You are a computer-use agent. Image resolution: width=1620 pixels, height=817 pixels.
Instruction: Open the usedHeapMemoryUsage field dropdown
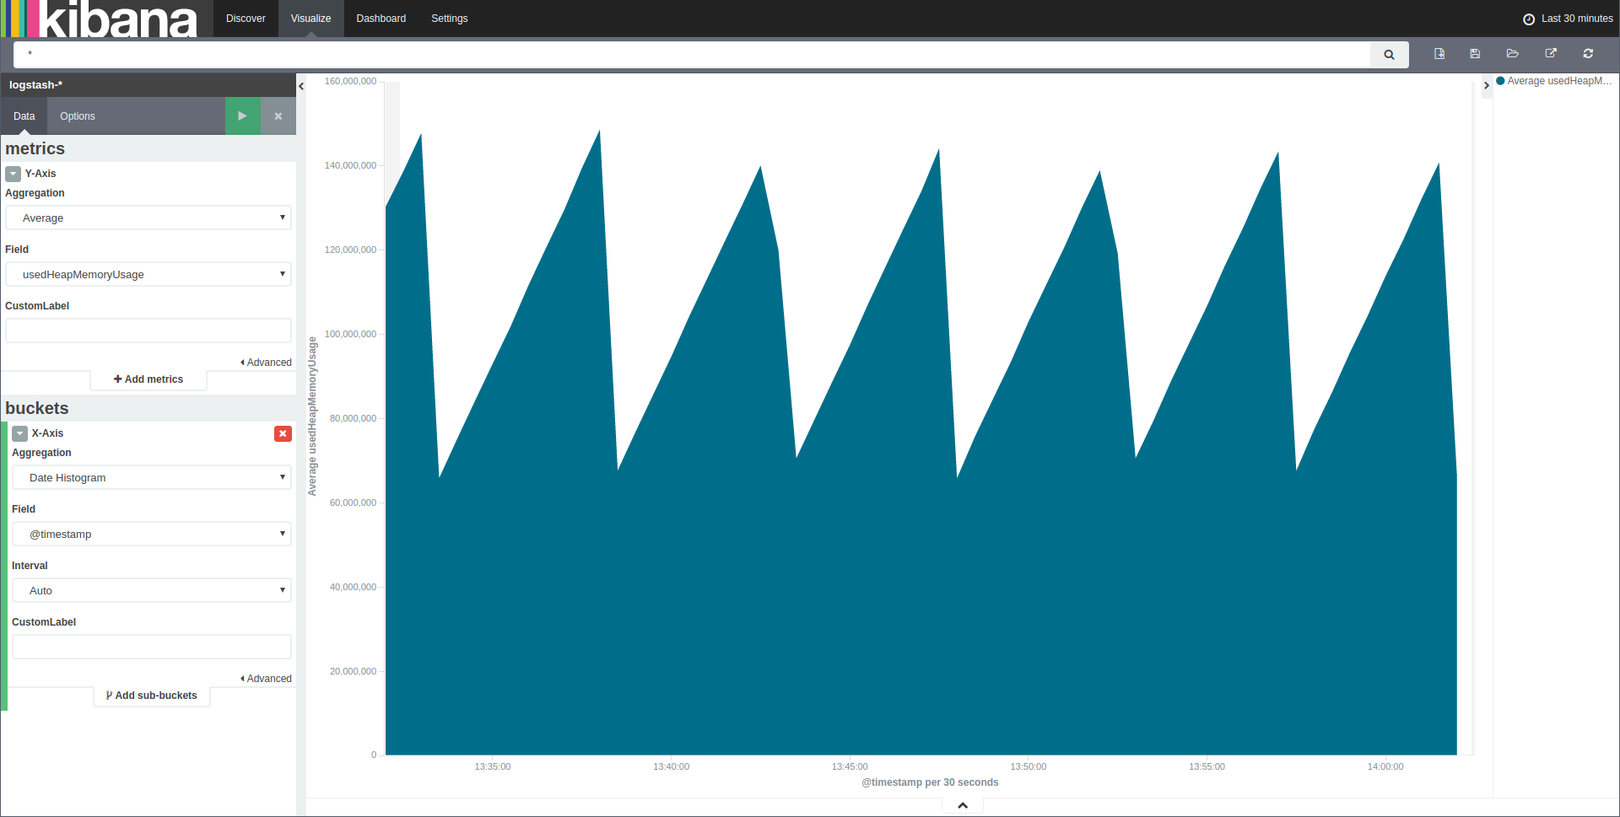pos(148,275)
